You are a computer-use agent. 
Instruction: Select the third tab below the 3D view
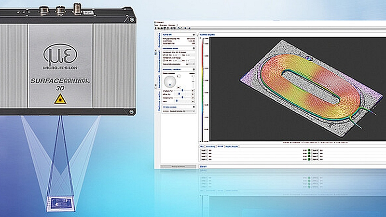pos(221,147)
